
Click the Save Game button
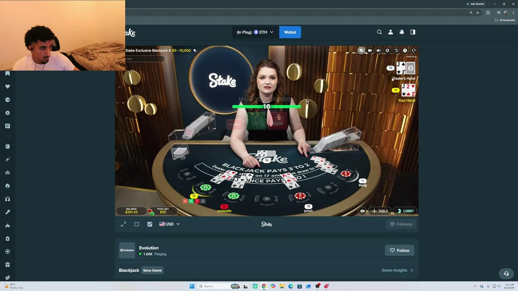tap(152, 270)
